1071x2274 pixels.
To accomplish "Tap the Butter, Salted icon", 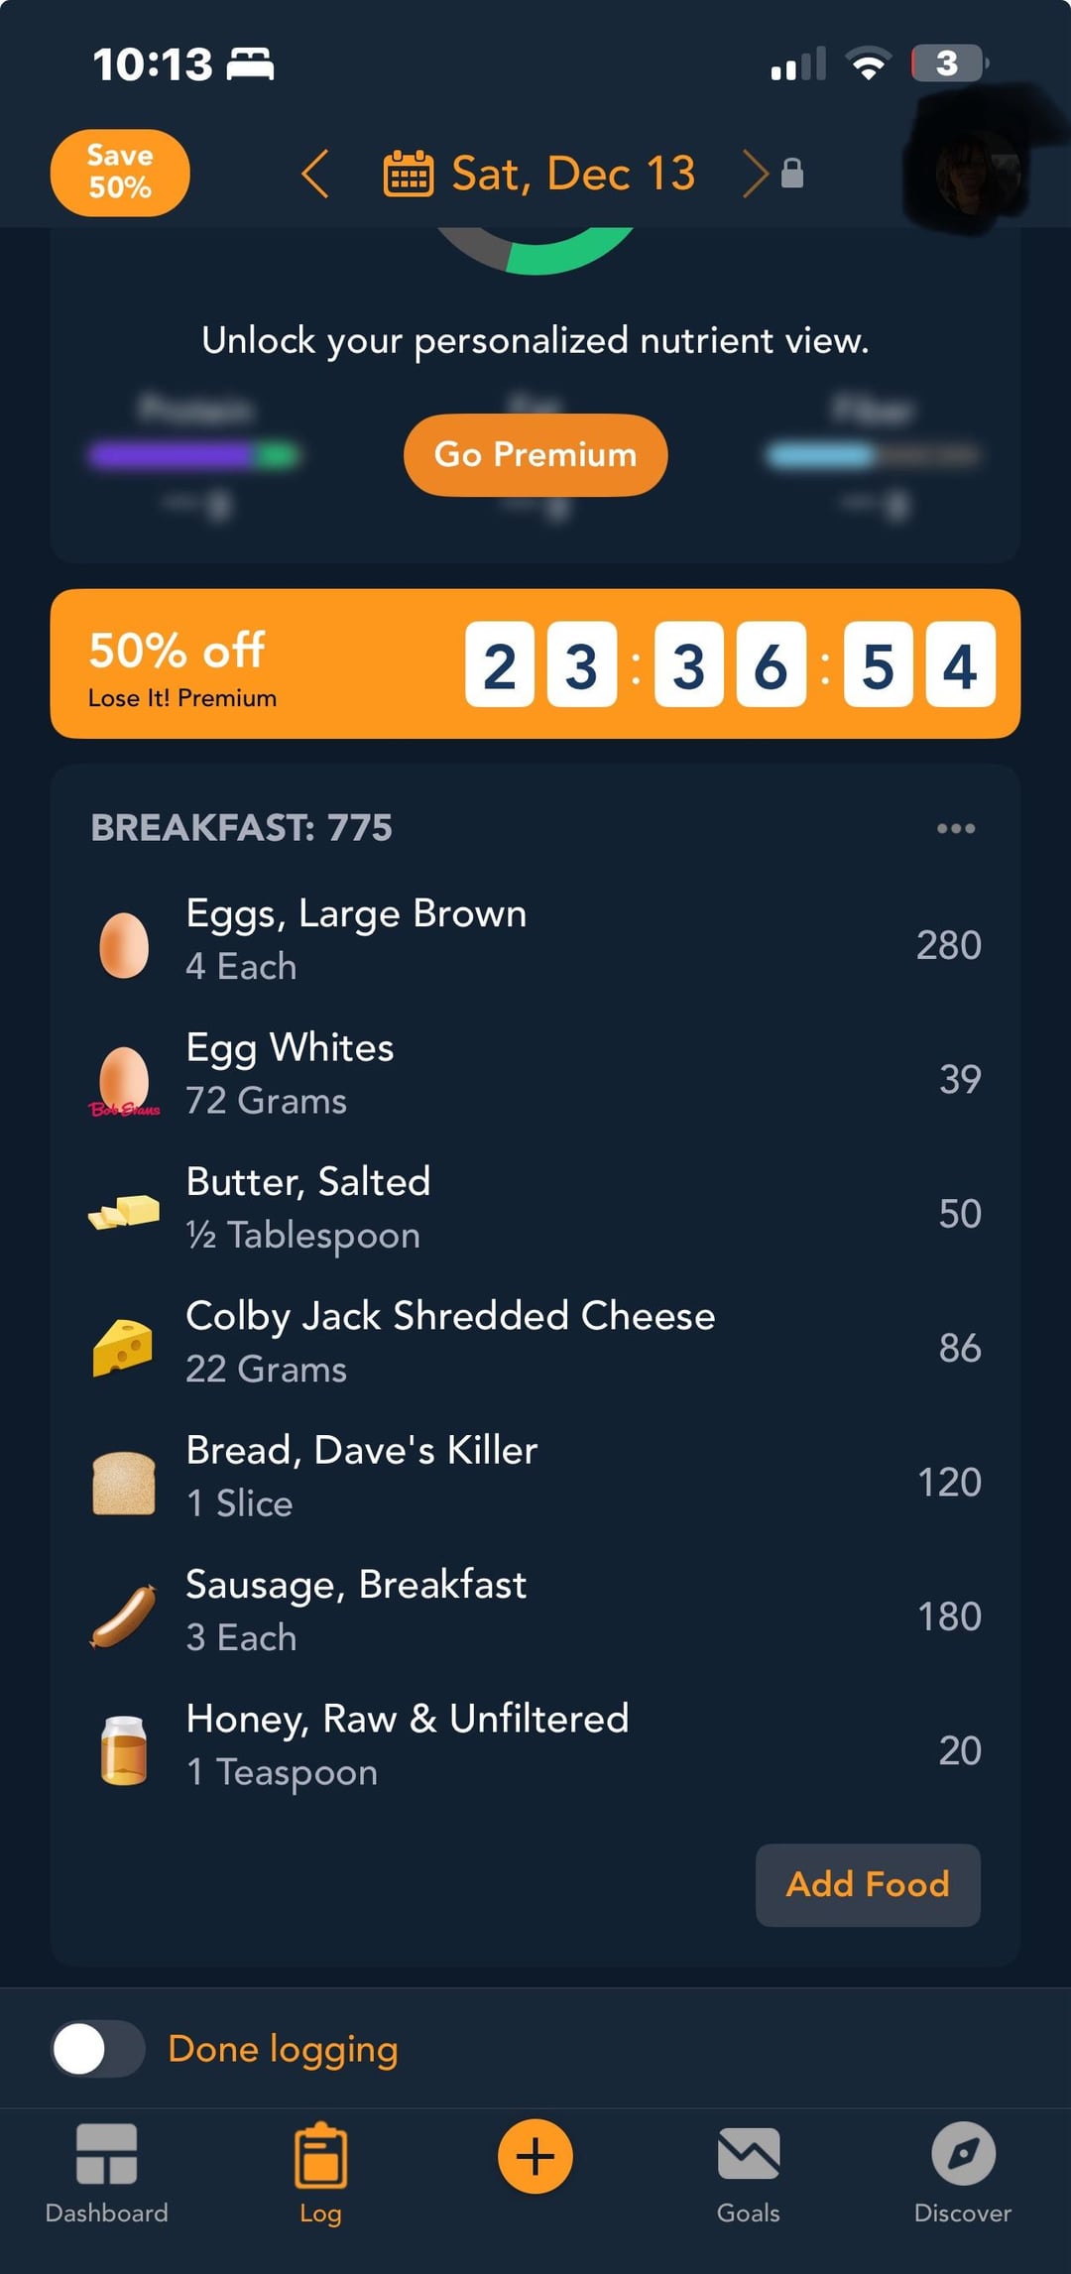I will [124, 1211].
